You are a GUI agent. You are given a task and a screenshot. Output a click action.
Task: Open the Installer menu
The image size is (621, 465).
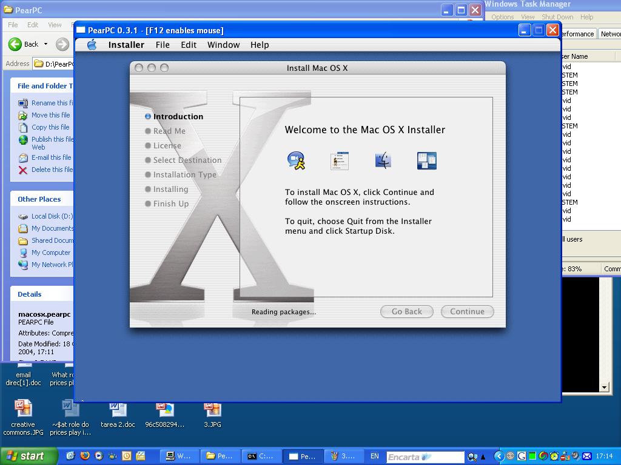[126, 45]
